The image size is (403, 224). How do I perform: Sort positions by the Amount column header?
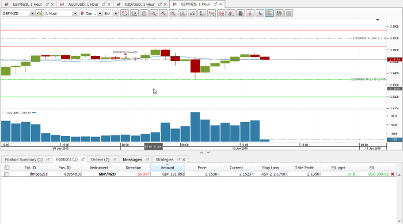click(x=168, y=168)
